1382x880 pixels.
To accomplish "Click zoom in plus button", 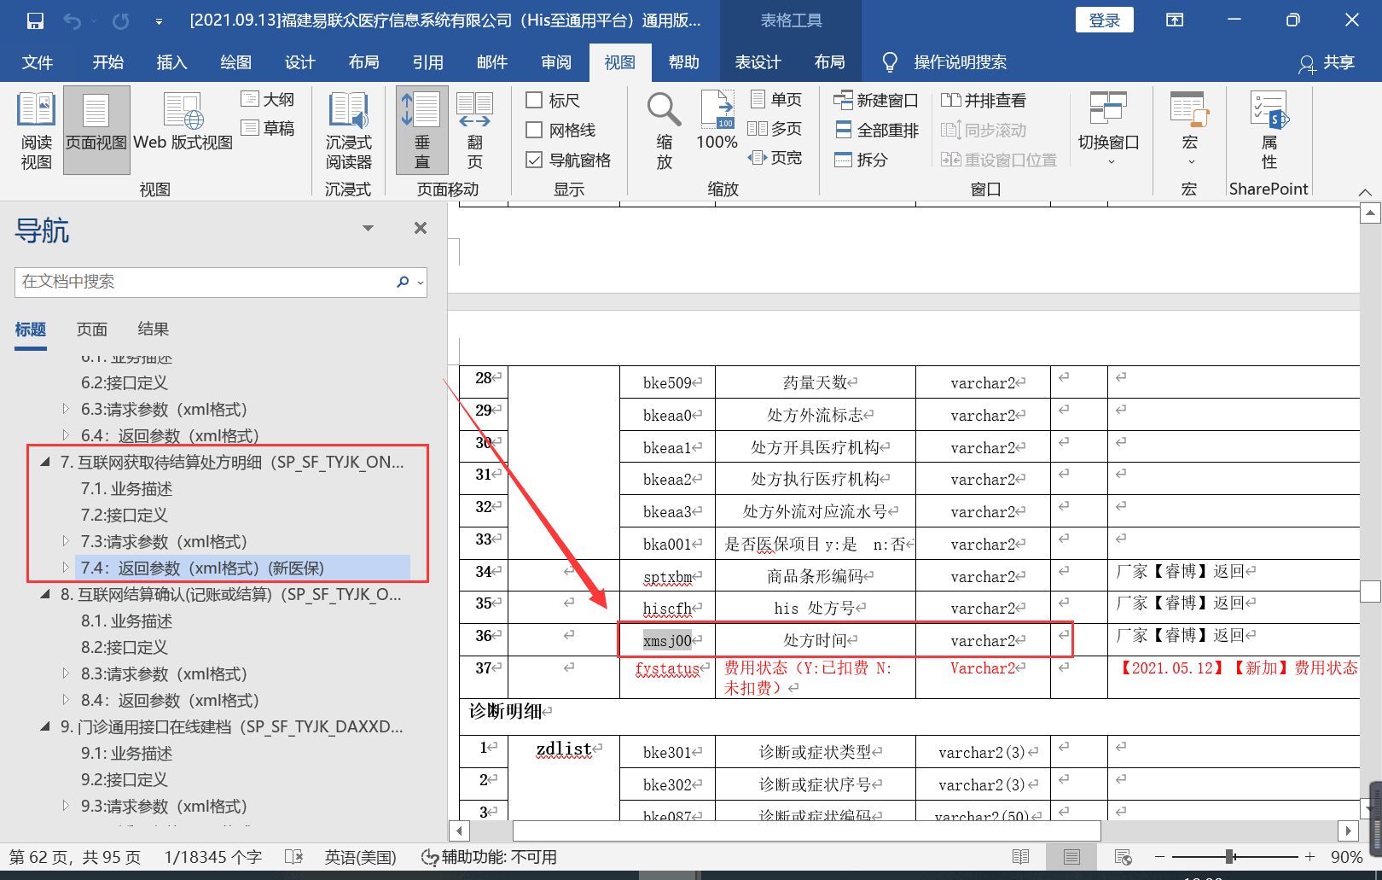I will click(1309, 856).
